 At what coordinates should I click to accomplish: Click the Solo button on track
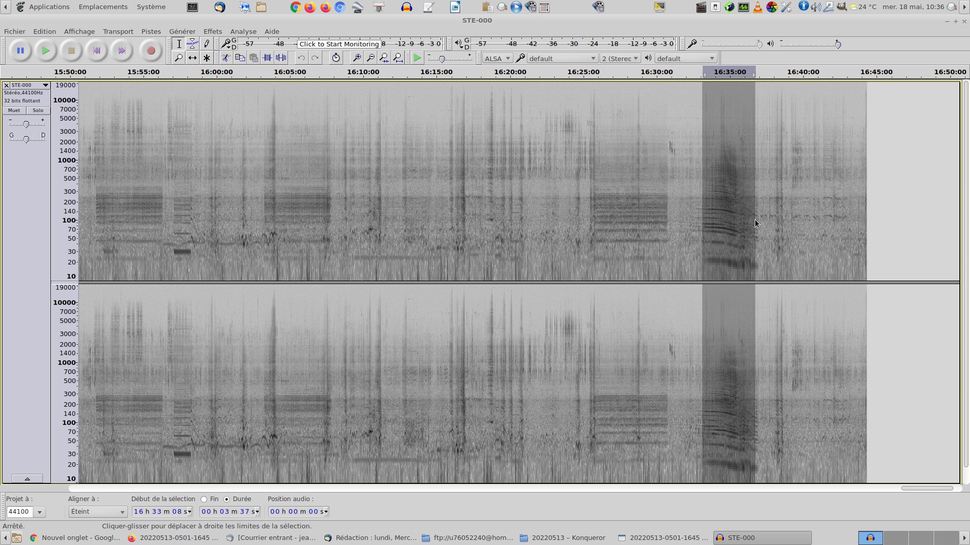38,111
